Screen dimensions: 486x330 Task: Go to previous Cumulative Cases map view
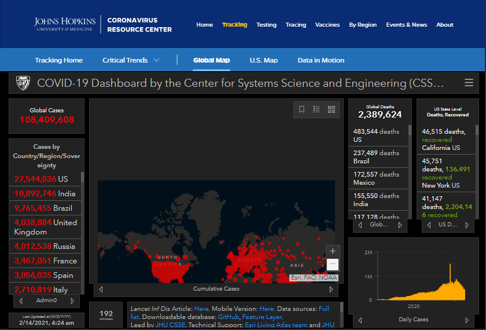pyautogui.click(x=101, y=289)
